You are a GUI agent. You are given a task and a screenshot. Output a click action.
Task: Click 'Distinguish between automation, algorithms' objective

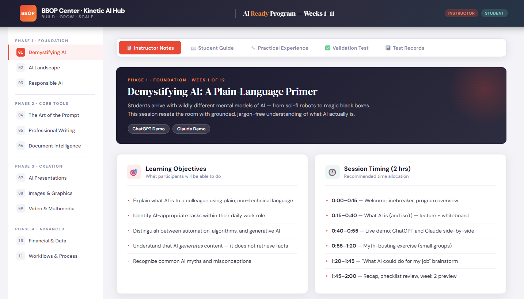(212, 231)
